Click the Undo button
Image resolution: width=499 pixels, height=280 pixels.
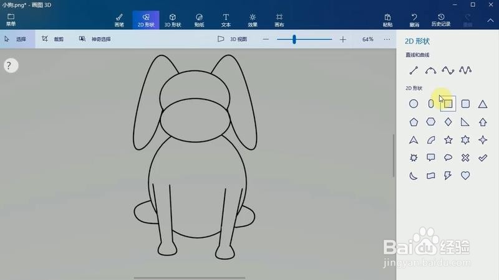pyautogui.click(x=414, y=20)
